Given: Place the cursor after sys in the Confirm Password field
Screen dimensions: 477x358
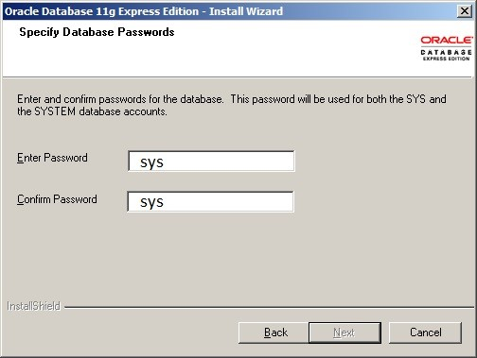Looking at the screenshot, I should tap(165, 202).
